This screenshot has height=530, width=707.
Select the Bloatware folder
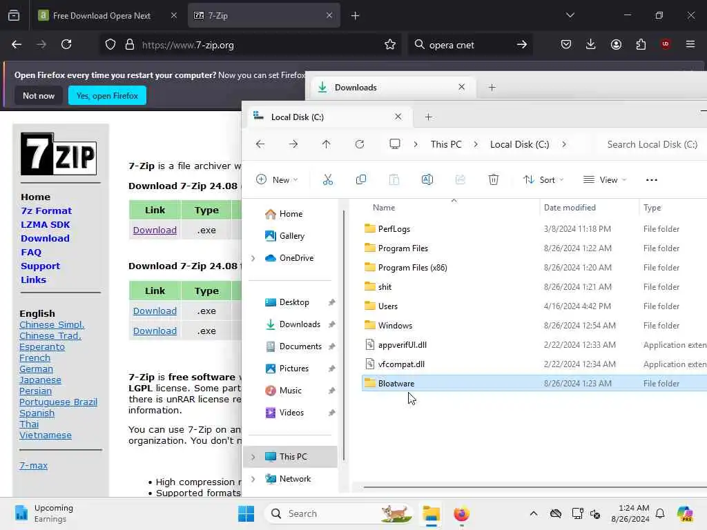point(534,384)
